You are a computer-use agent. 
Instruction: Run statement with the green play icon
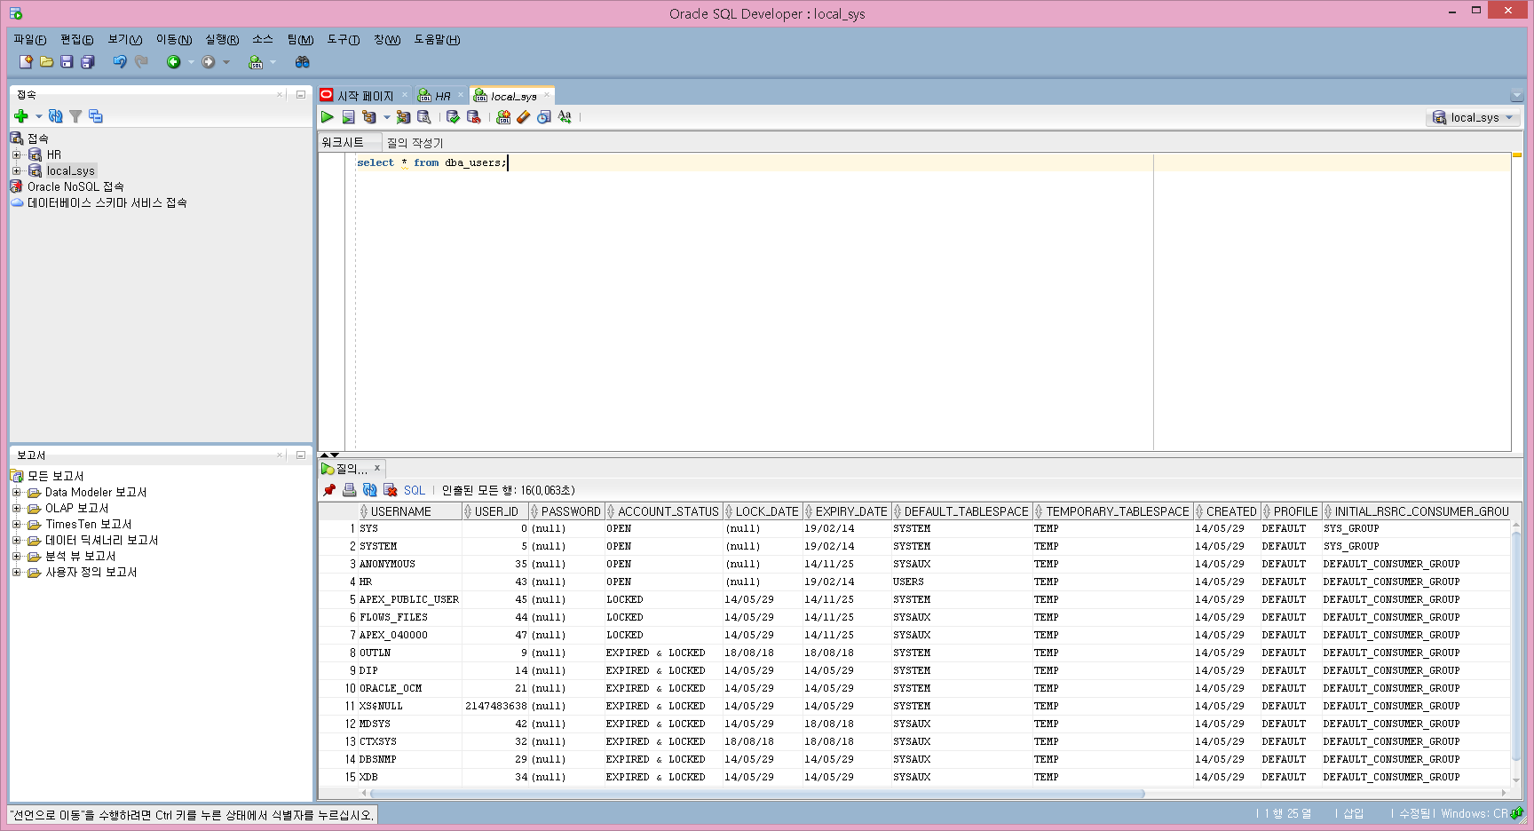[x=328, y=117]
